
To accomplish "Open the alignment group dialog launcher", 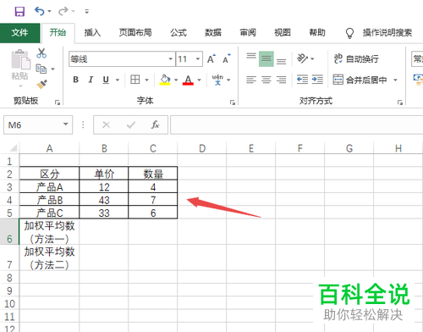I will (x=400, y=102).
